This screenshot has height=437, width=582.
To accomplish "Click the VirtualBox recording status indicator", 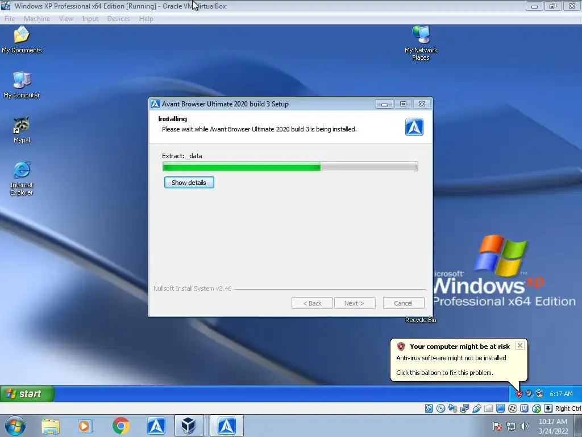I will (512, 409).
